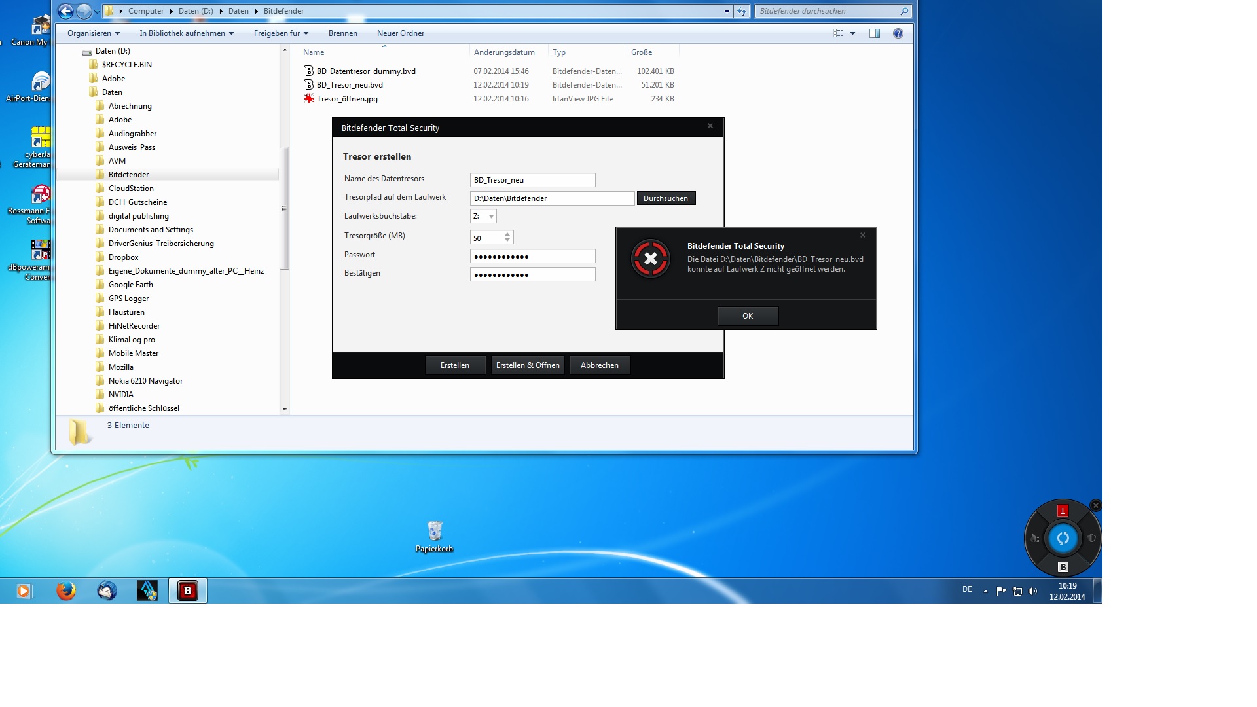
Task: Select Abrechnung folder in tree
Action: pyautogui.click(x=130, y=106)
